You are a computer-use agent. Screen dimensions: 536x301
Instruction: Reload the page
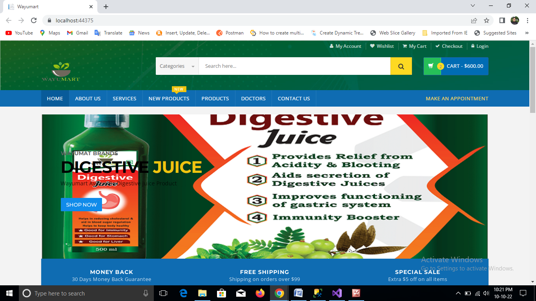click(34, 20)
